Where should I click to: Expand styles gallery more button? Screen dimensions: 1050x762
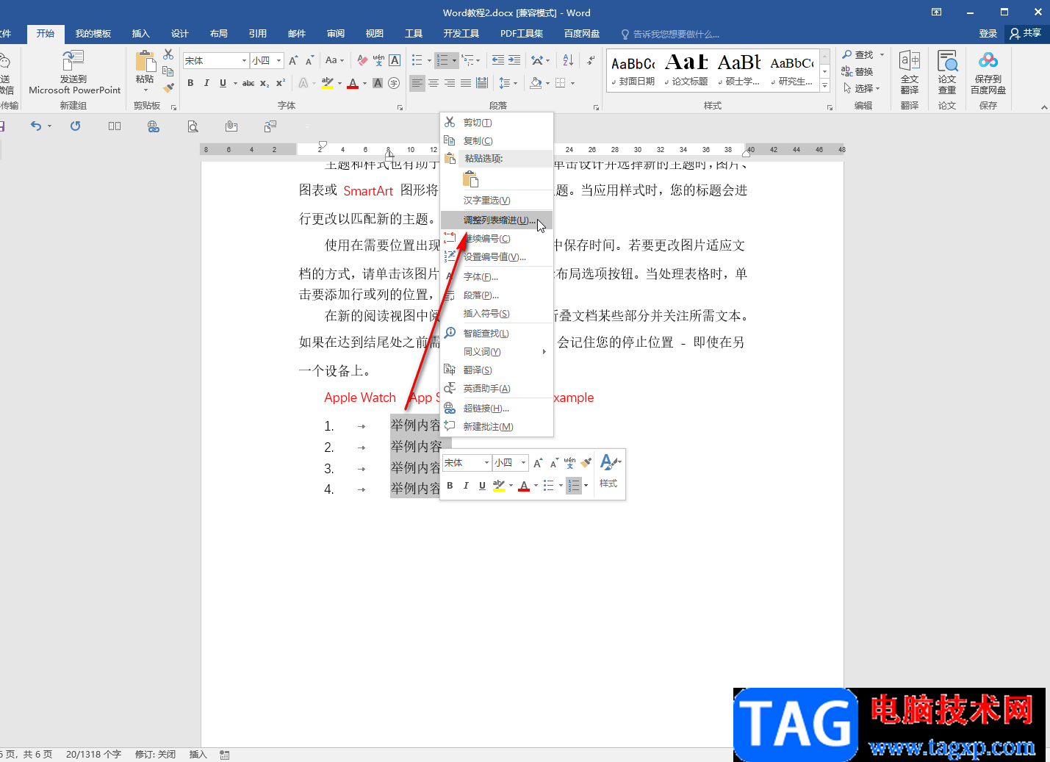(825, 87)
